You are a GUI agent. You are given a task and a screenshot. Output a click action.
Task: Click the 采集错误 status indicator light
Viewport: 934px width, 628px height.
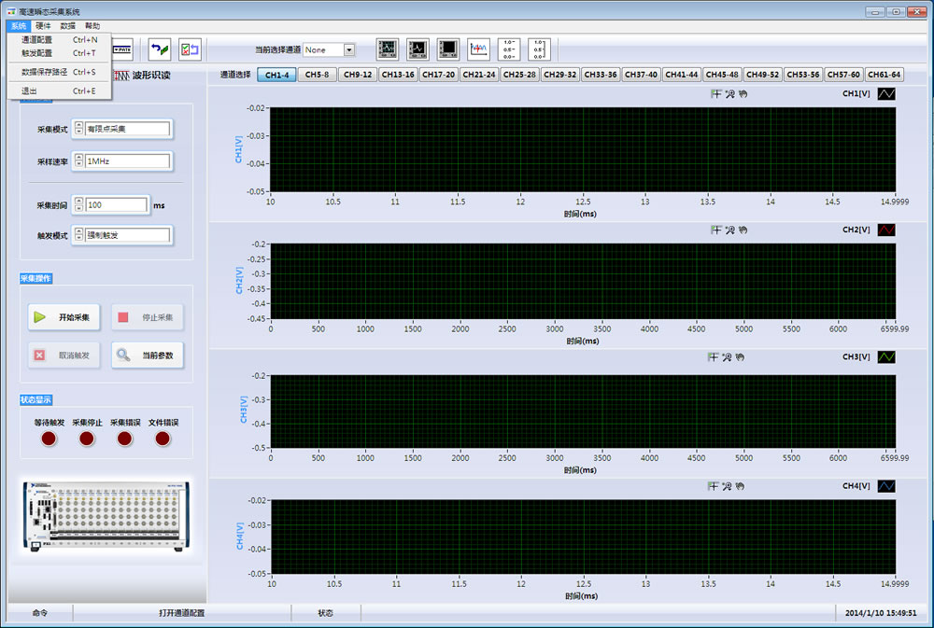(x=125, y=439)
